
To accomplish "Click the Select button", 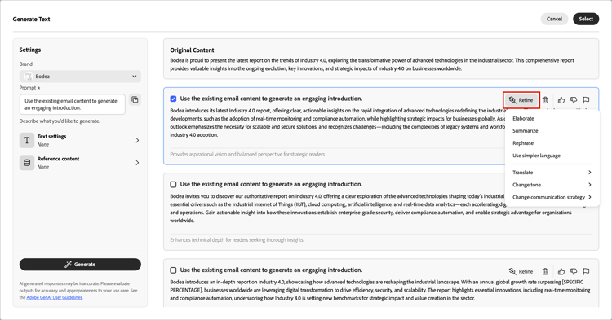I will tap(586, 19).
